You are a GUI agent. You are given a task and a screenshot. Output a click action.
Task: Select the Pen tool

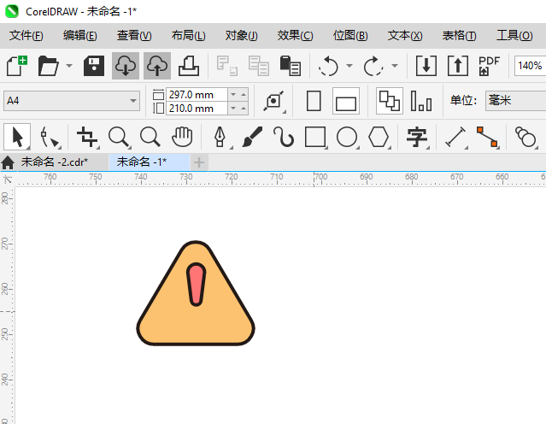point(220,137)
